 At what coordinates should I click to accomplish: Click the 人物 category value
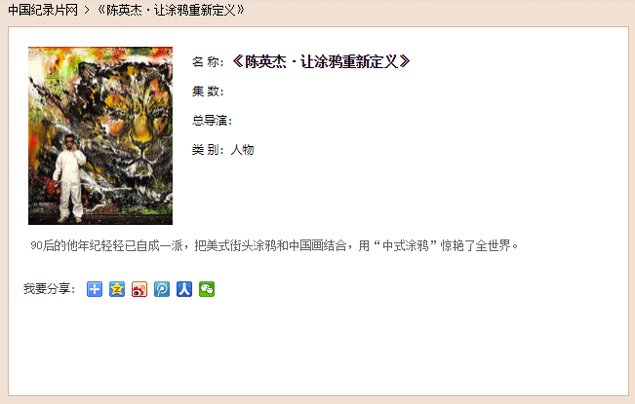click(x=242, y=150)
